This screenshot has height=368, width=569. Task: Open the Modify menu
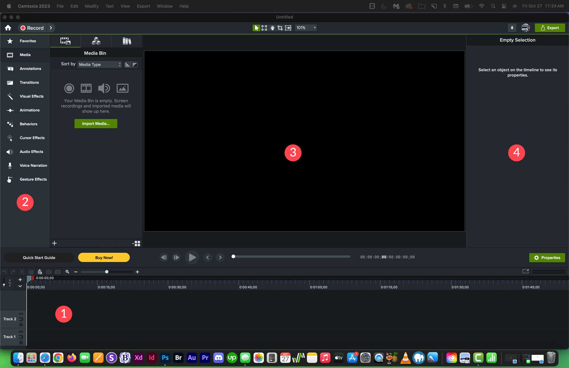tap(92, 6)
